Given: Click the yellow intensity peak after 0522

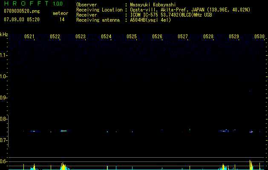Looking at the screenshot, I should 63,166.
